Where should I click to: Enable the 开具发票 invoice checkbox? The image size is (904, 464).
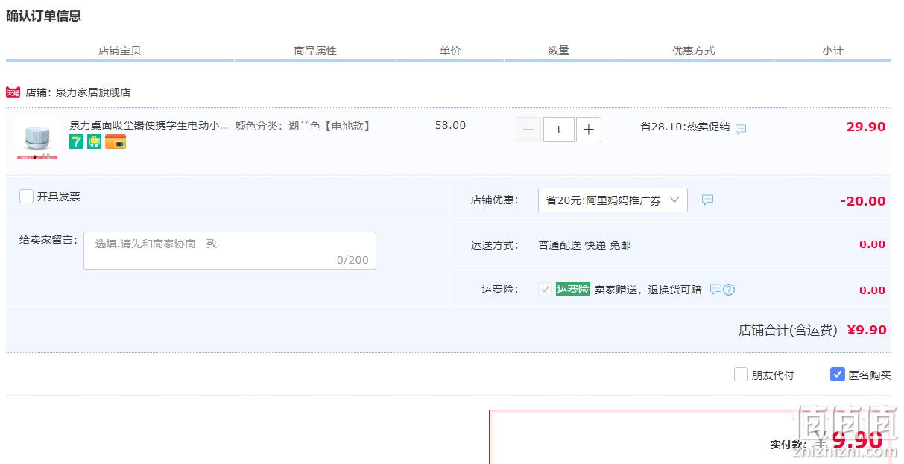coord(27,197)
